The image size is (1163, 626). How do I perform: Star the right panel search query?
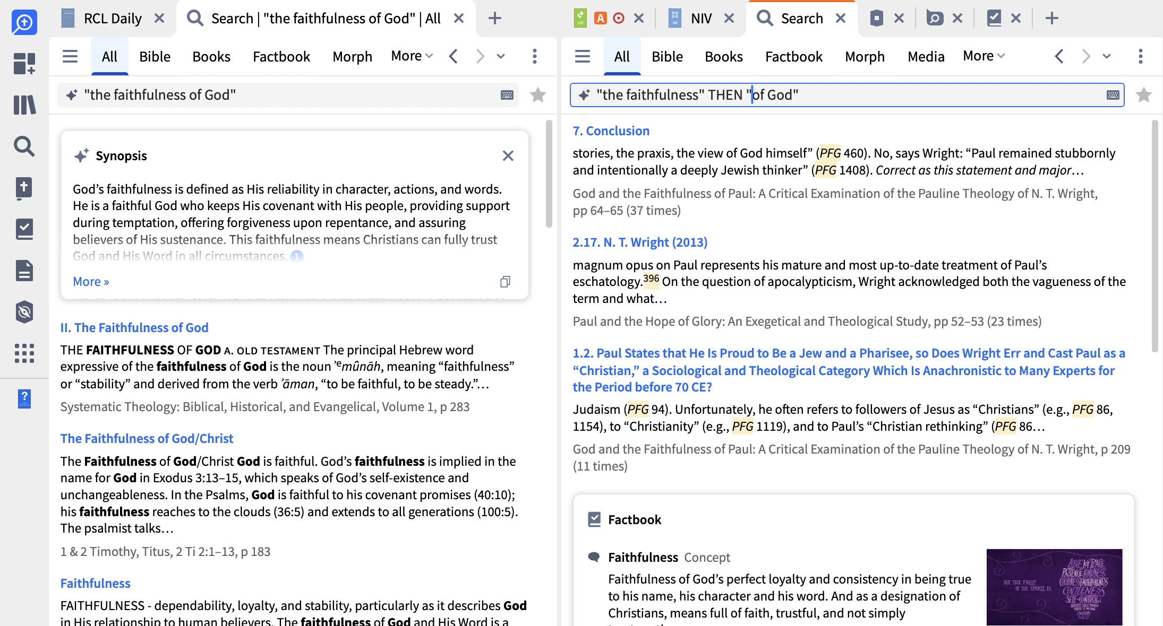point(1143,95)
